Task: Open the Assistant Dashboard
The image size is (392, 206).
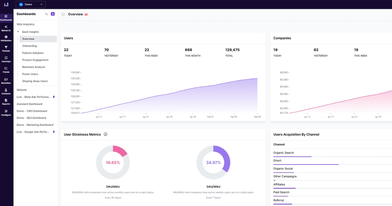Action: pos(29,104)
